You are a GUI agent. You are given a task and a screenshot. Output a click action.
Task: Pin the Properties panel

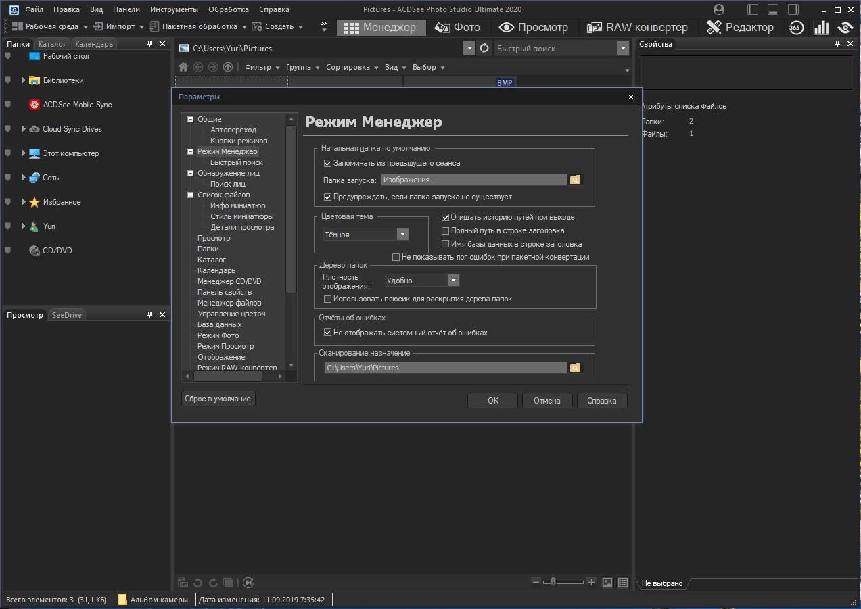(x=839, y=44)
